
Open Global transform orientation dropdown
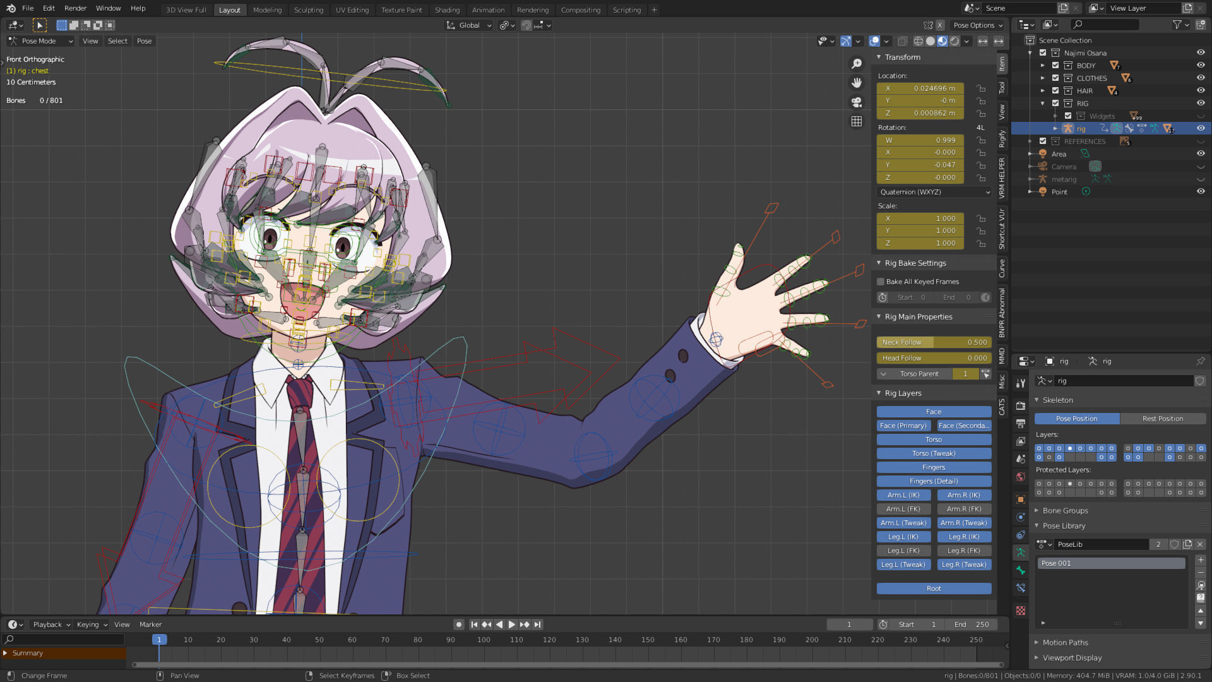point(469,25)
